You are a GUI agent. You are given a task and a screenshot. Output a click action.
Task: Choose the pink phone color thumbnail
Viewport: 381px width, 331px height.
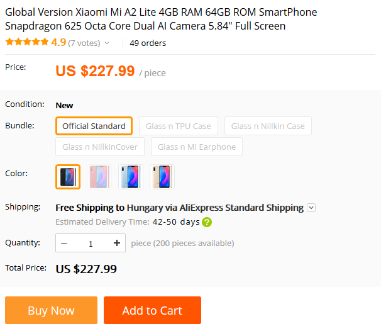pyautogui.click(x=99, y=177)
